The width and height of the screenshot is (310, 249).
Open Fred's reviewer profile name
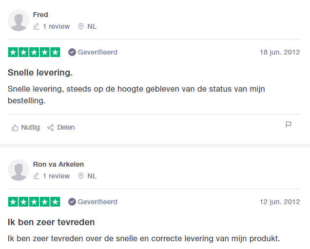(x=40, y=15)
